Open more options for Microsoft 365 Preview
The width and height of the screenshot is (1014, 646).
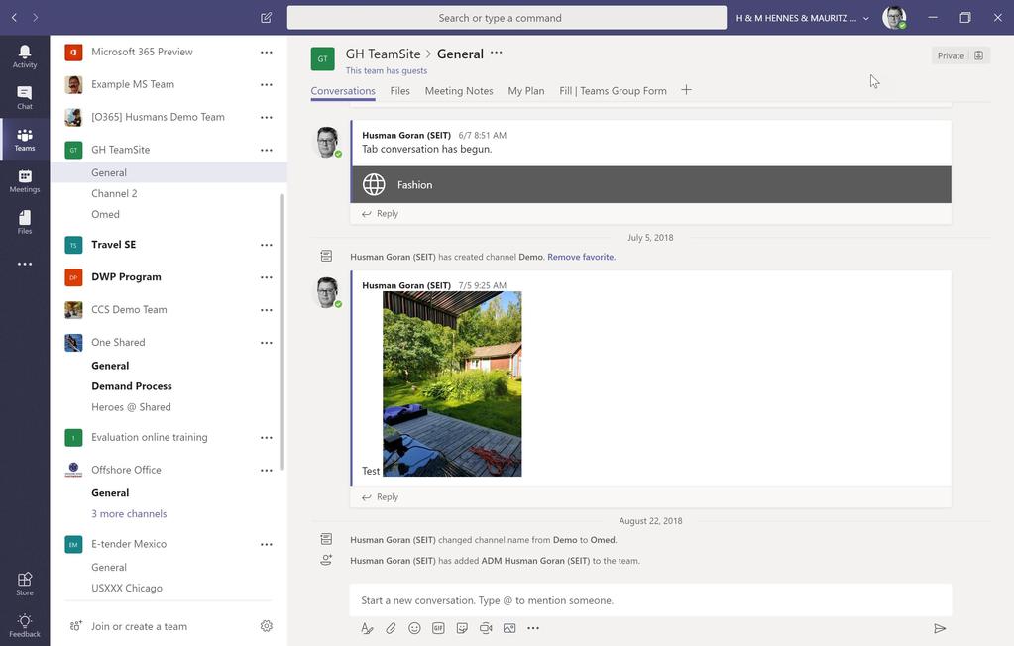click(267, 52)
